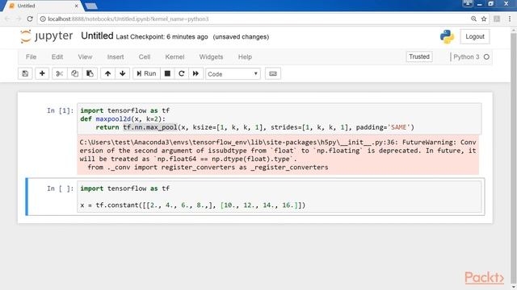Select the In [1] cell prompt

pos(60,111)
